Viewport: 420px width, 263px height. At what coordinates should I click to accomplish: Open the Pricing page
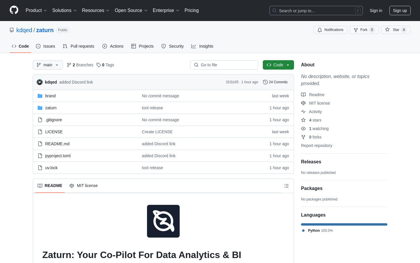192,10
